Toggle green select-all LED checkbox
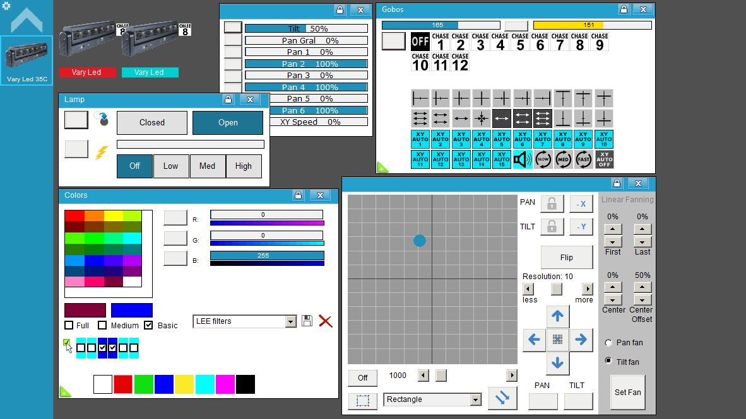 [x=67, y=343]
